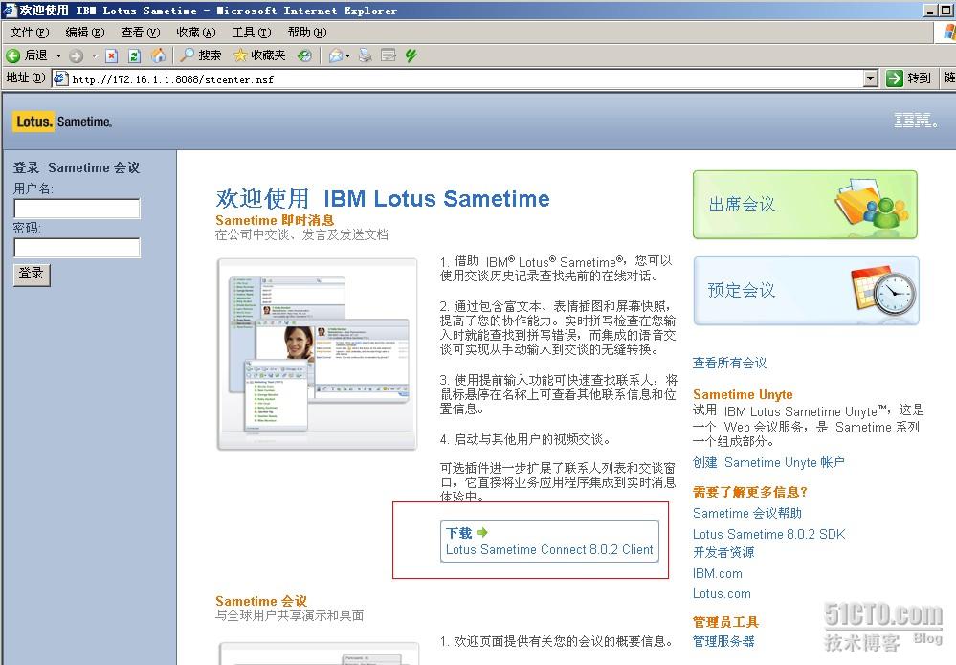Open the 管理服务器 link
Image resolution: width=956 pixels, height=665 pixels.
(x=723, y=641)
